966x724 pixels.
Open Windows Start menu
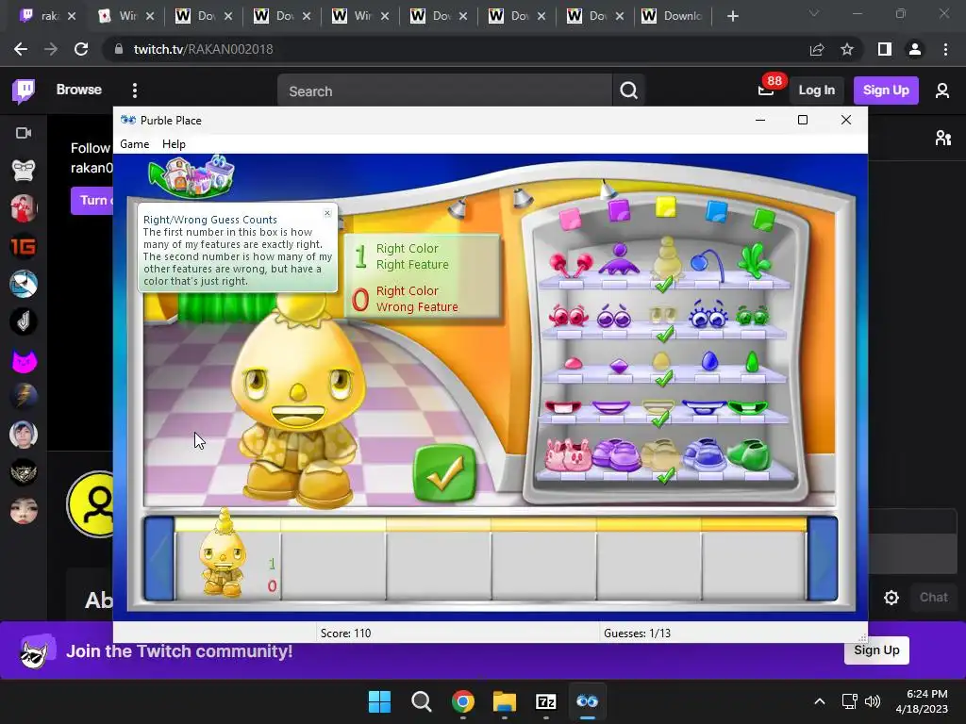[379, 701]
